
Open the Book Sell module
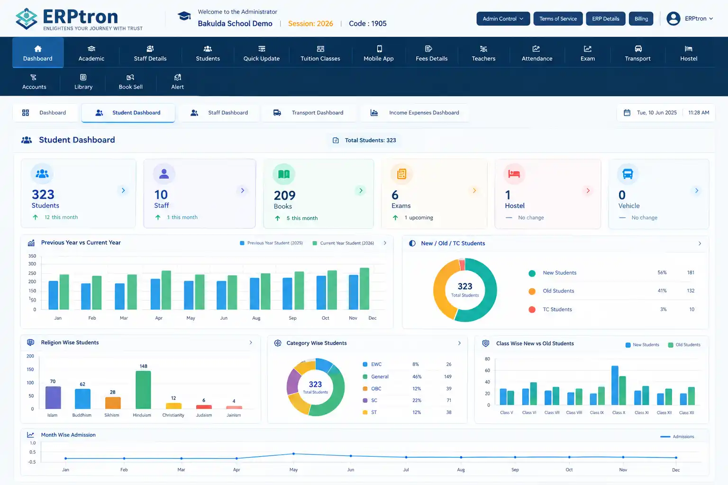pyautogui.click(x=131, y=81)
